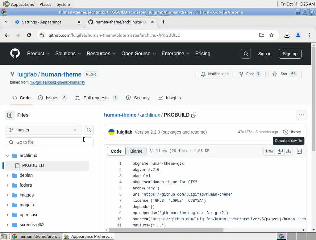316x240 pixels.
Task: Open the symbols panel icon
Action: (299, 151)
